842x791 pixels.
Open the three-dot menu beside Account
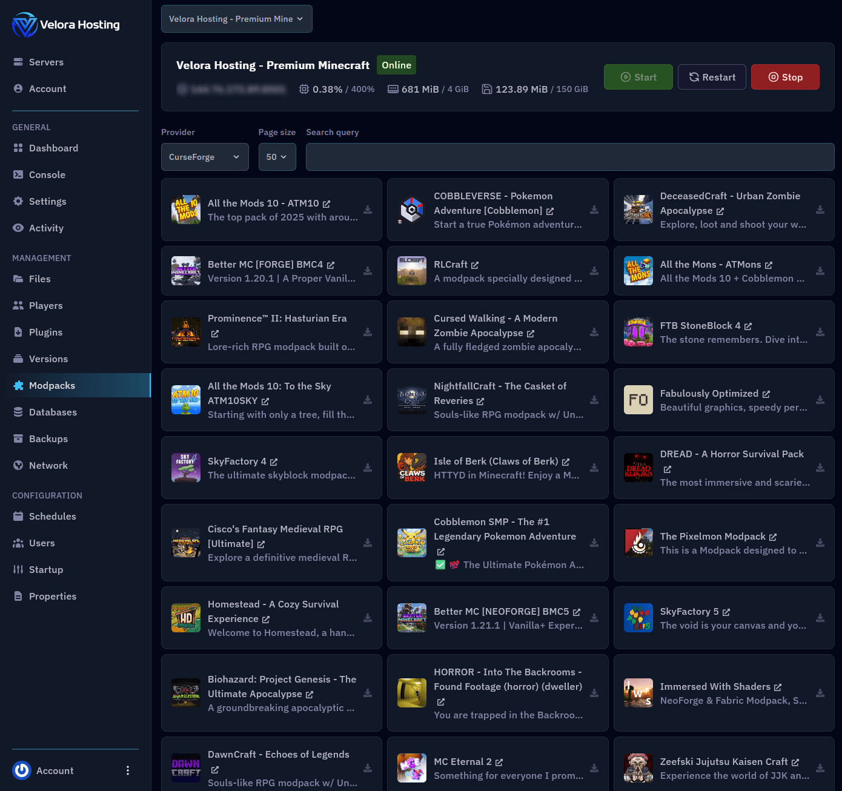coord(128,770)
